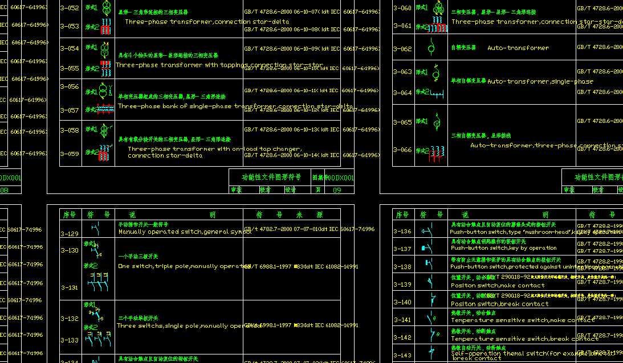This screenshot has width=623, height=363.
Task: Pick the red-cyan winding symbol in row 3-055
Action: 105,68
